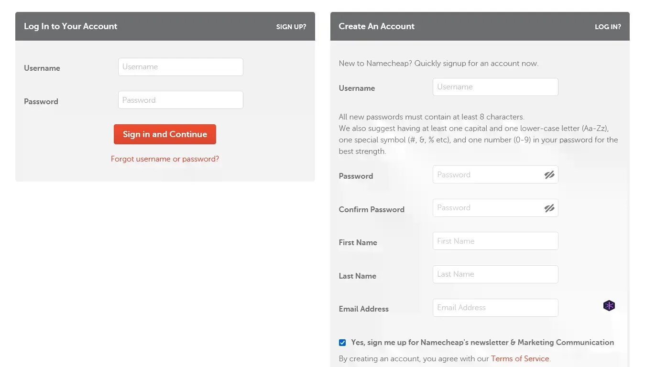Click the LOG IN? header link
The image size is (645, 367).
click(608, 27)
